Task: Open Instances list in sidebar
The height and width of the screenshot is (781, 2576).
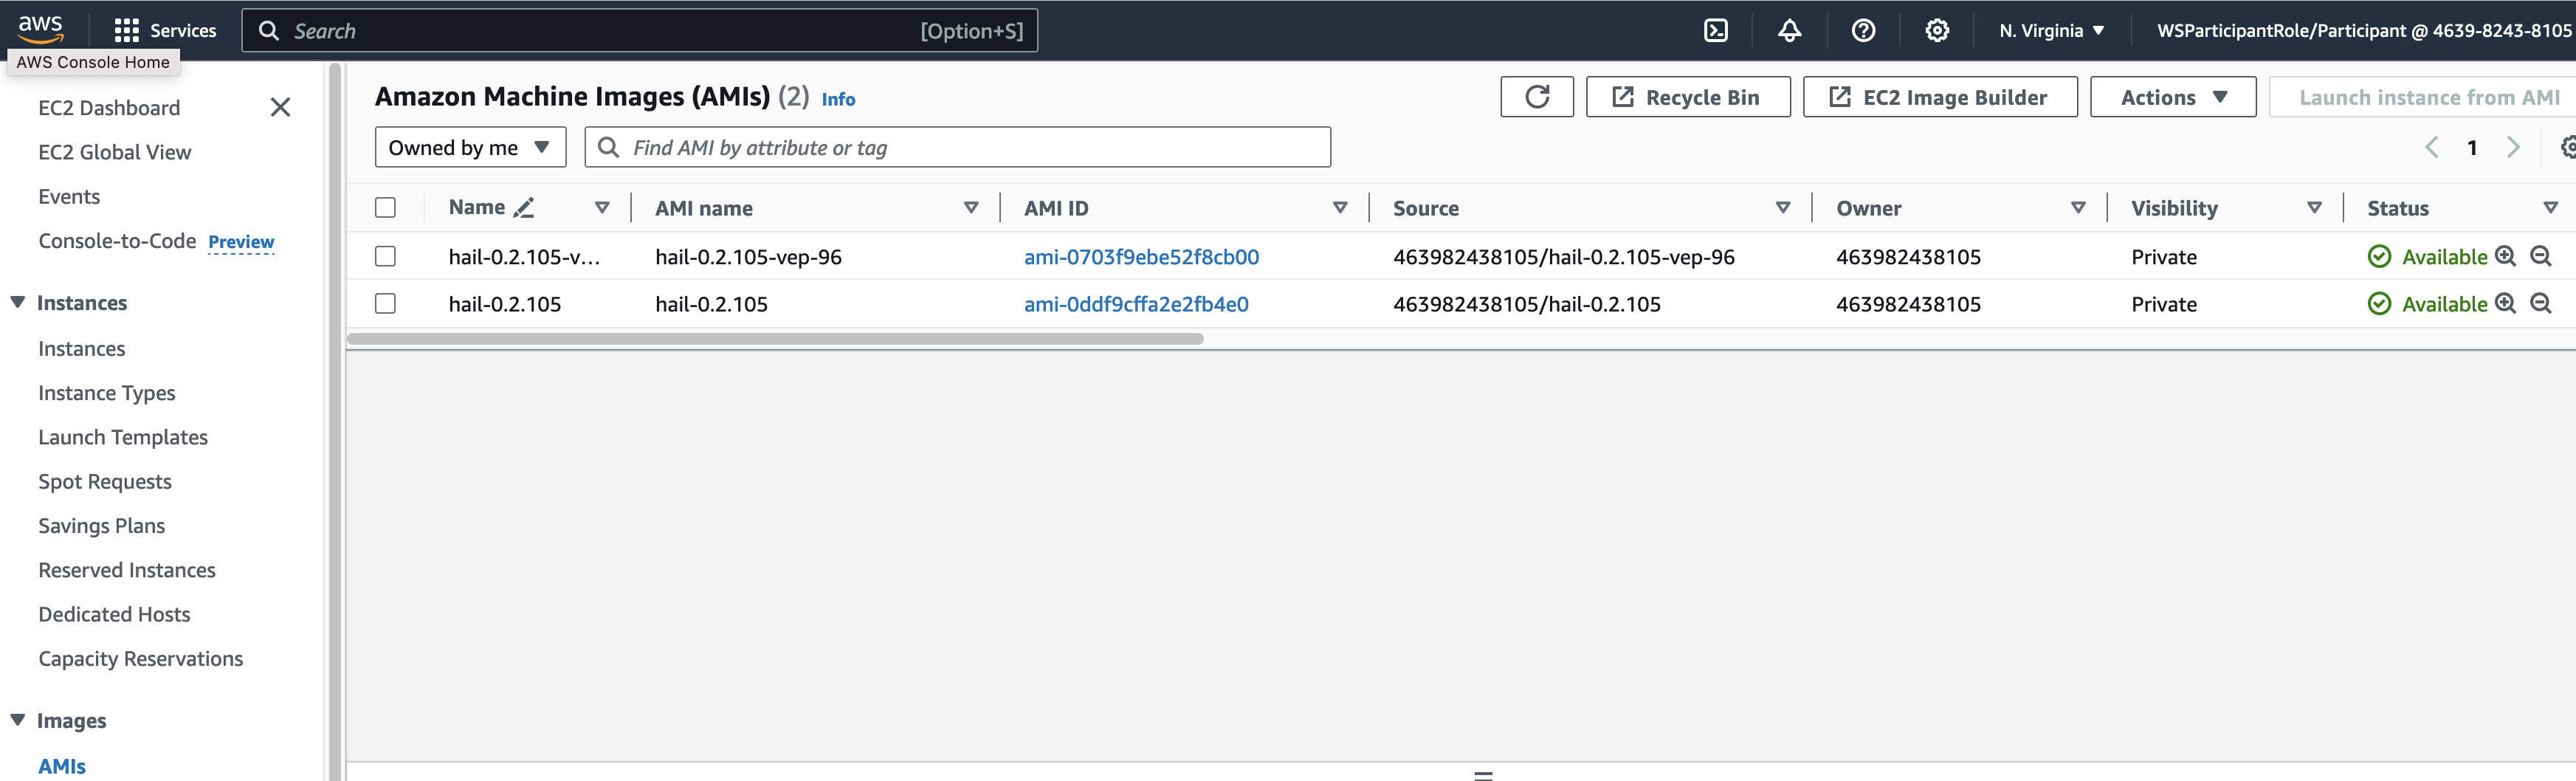Action: pos(82,348)
